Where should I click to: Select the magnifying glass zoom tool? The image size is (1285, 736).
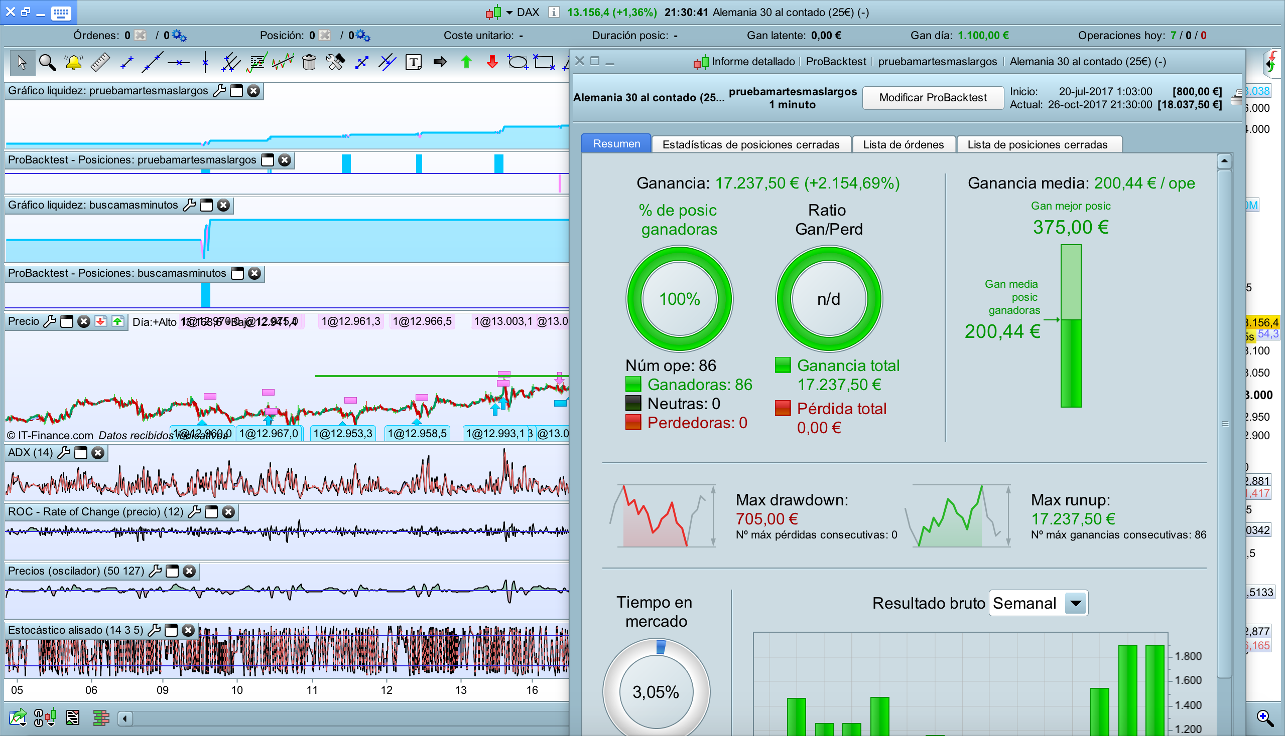[47, 63]
